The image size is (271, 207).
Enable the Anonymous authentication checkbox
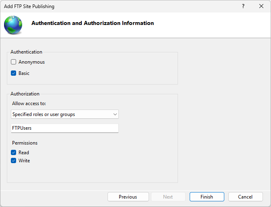click(14, 62)
